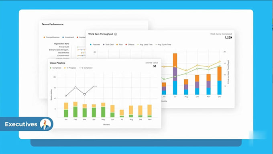Click the Jan stacked bar in Value Pipeline

tap(66, 110)
